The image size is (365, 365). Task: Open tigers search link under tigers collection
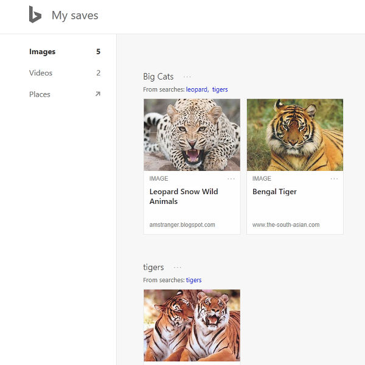tap(193, 280)
